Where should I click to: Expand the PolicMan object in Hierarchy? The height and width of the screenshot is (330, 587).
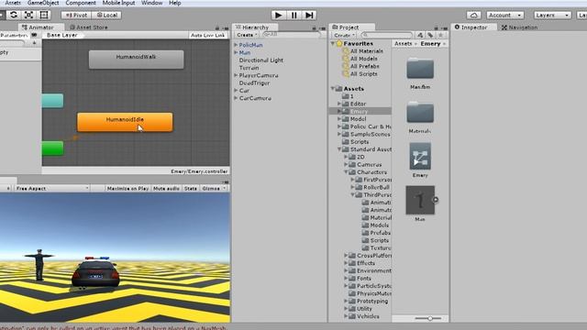(236, 45)
